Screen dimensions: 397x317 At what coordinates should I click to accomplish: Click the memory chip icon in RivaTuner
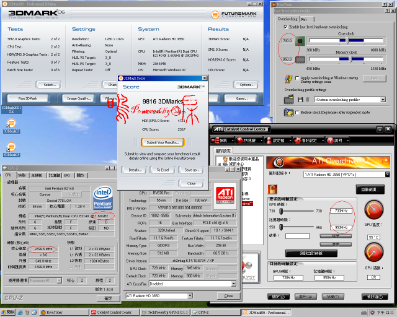point(300,59)
